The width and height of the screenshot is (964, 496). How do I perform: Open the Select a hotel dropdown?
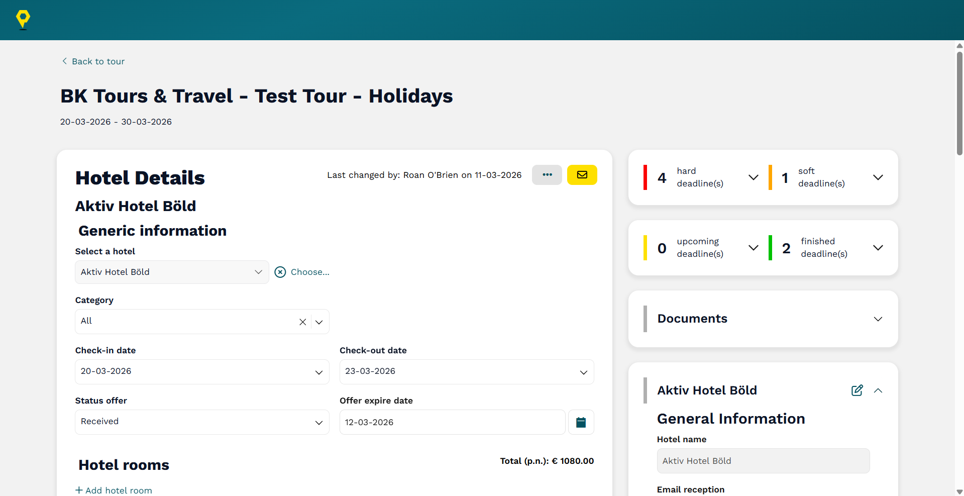coord(172,272)
